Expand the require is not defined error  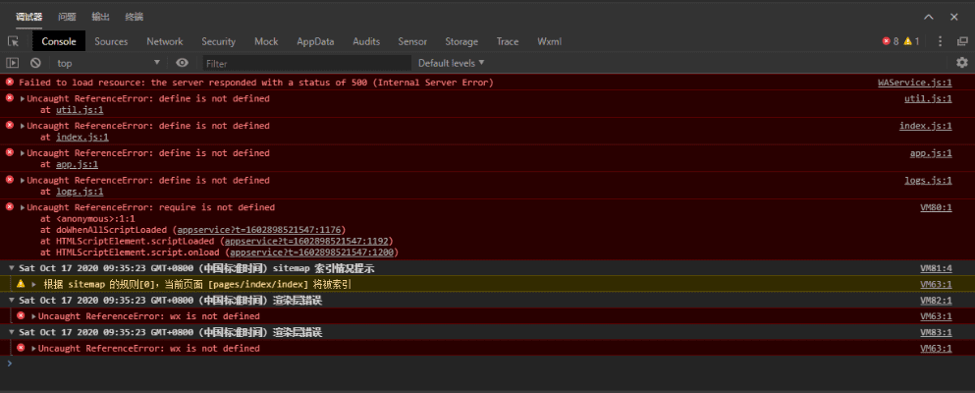click(x=23, y=208)
